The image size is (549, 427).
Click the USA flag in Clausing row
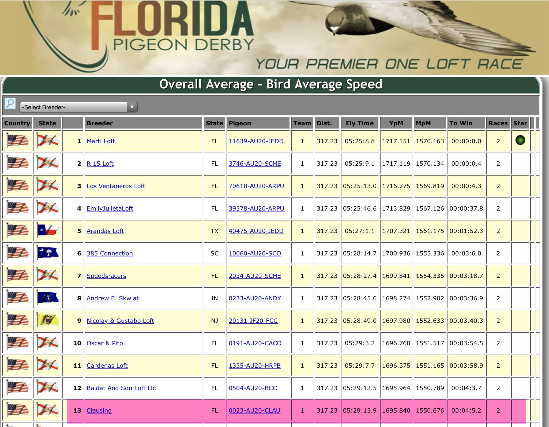pyautogui.click(x=17, y=410)
